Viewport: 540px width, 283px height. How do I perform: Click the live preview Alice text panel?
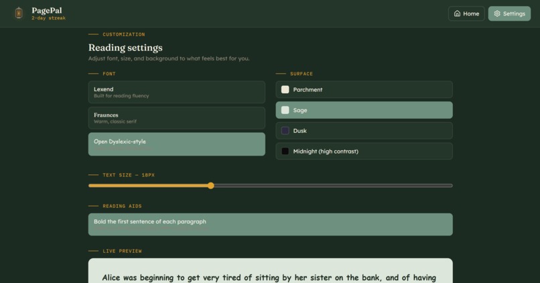(x=271, y=270)
